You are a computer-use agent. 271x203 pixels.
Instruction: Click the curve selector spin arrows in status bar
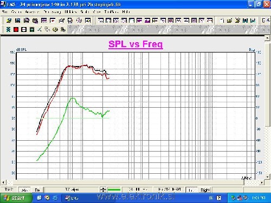coord(103,189)
